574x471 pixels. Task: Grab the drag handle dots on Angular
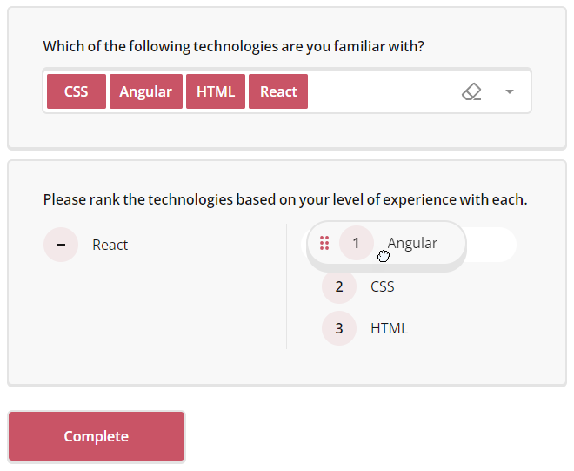tap(324, 243)
